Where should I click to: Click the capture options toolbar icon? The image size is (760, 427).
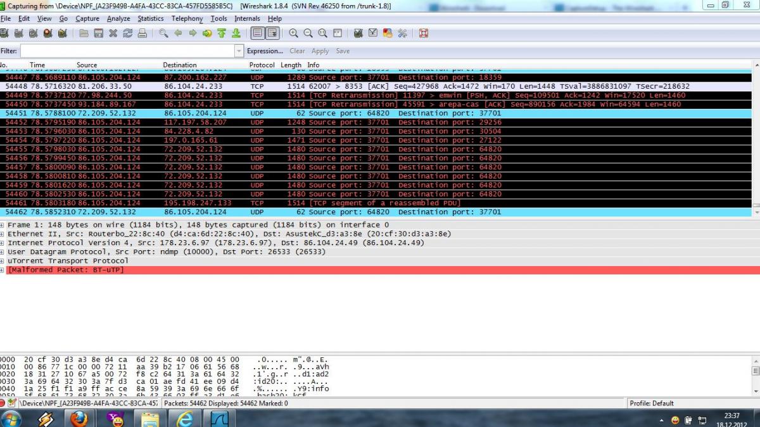click(x=19, y=33)
